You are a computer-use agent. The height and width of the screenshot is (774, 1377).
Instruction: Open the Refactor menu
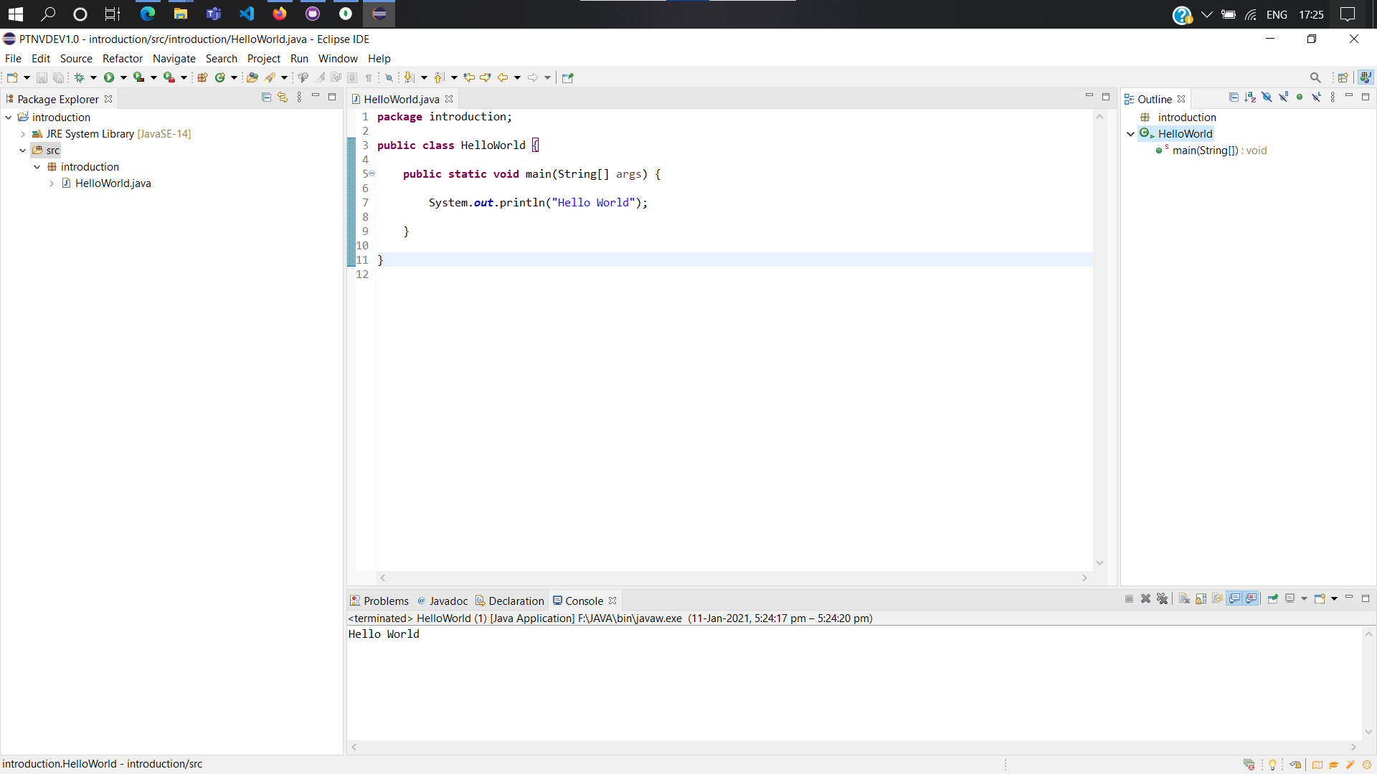[122, 59]
